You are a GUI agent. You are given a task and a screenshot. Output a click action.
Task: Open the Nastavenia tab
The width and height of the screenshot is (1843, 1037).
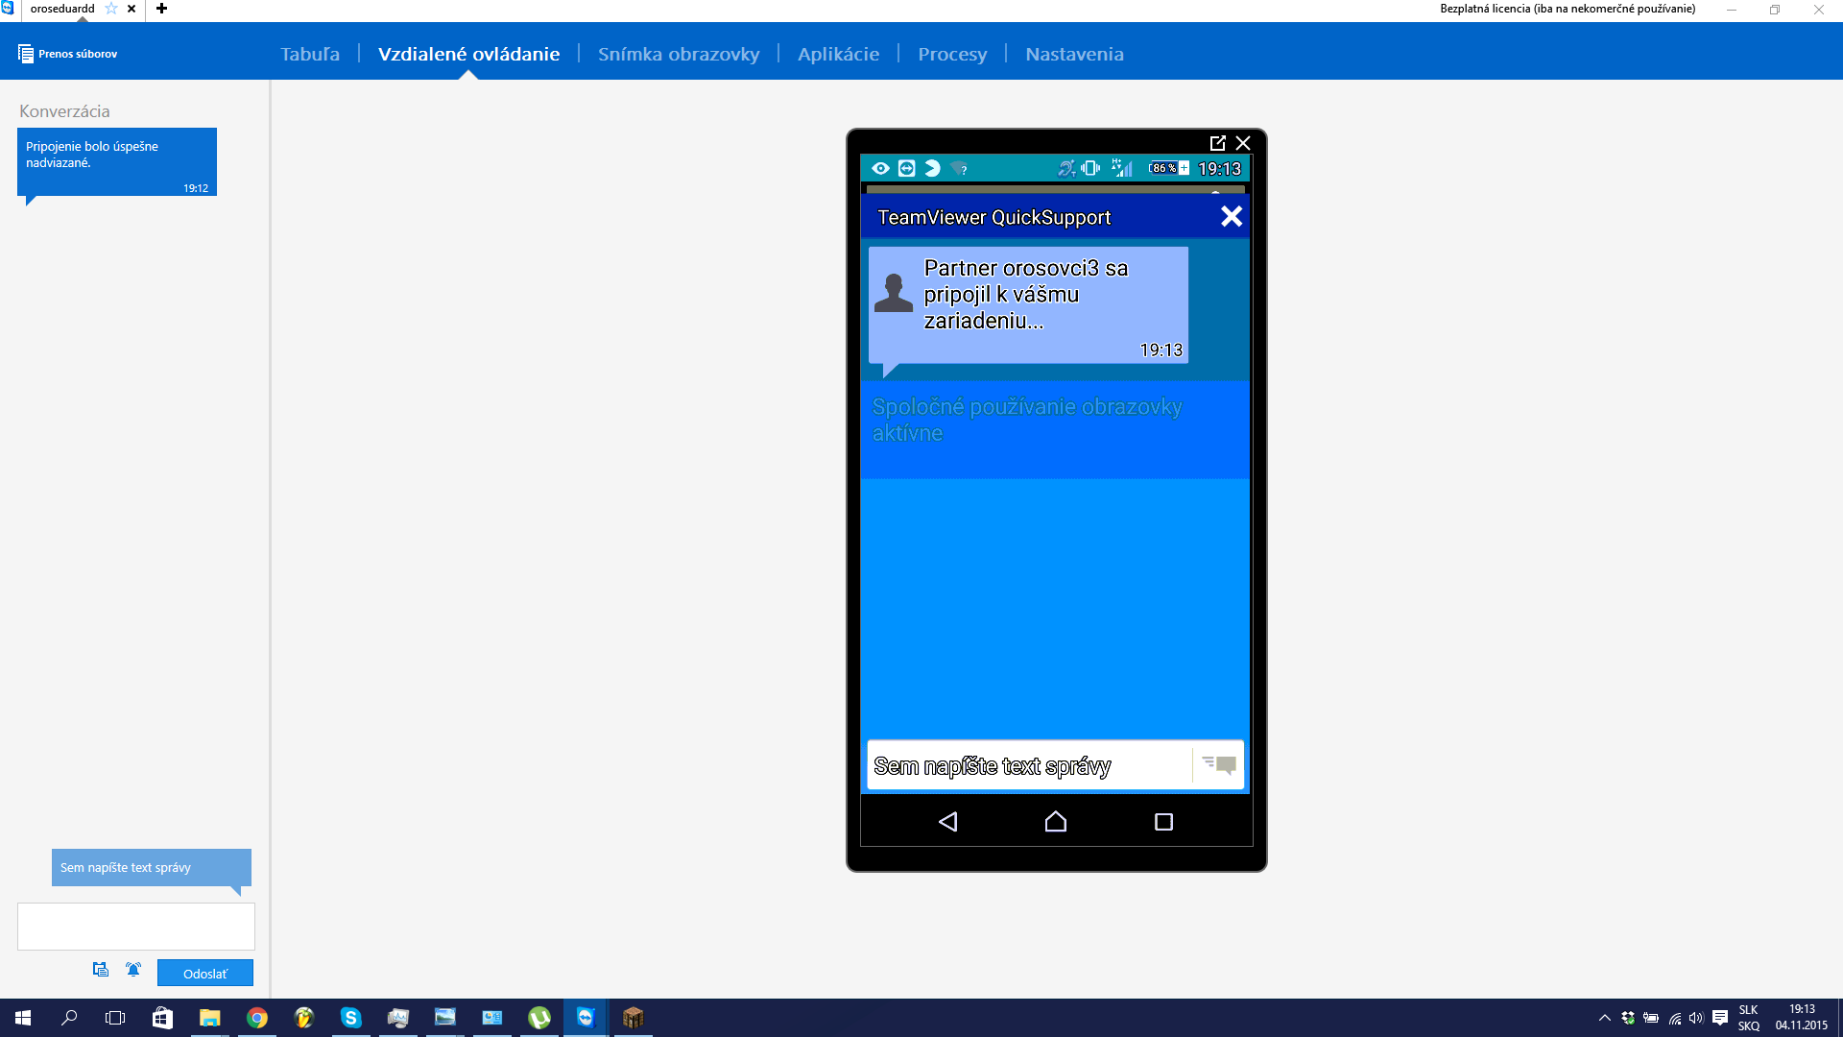point(1073,54)
